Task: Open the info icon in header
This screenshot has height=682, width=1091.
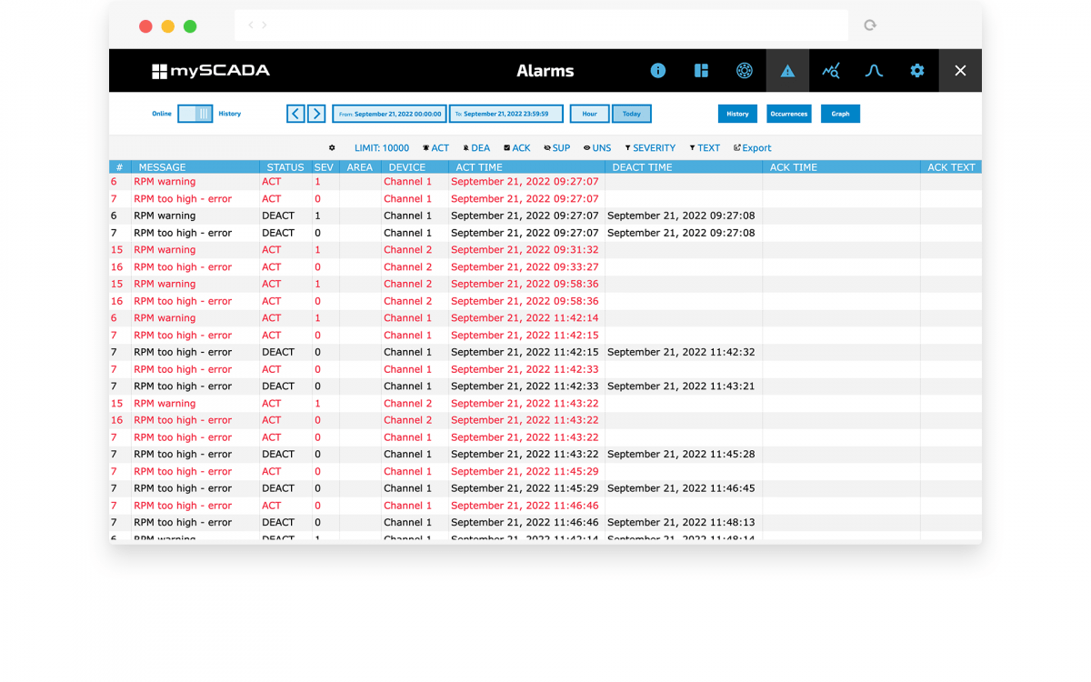Action: [x=658, y=71]
